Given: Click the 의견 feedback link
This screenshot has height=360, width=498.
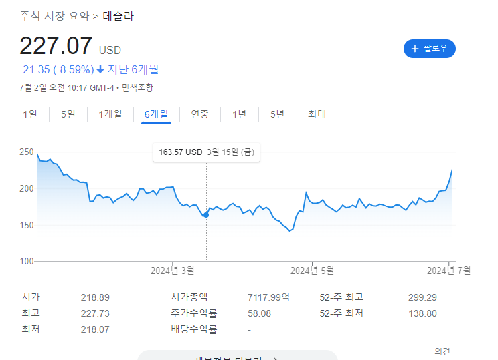Looking at the screenshot, I should [442, 351].
